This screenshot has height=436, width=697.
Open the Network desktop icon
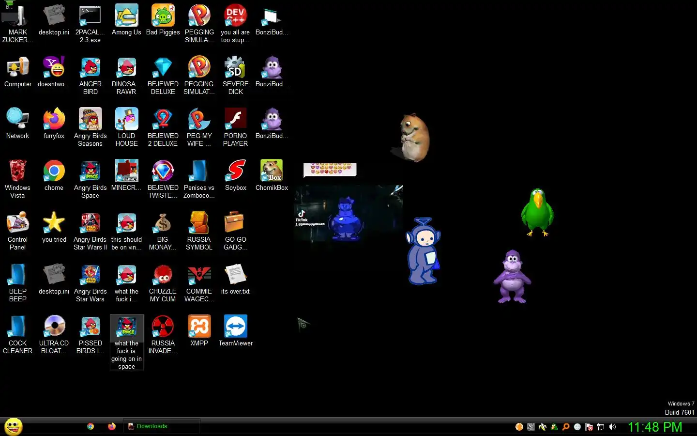[x=18, y=124]
